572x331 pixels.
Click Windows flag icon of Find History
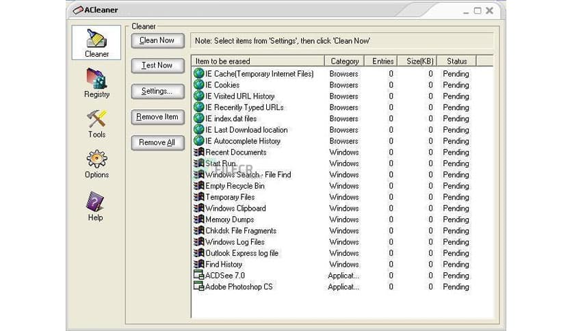coord(199,264)
